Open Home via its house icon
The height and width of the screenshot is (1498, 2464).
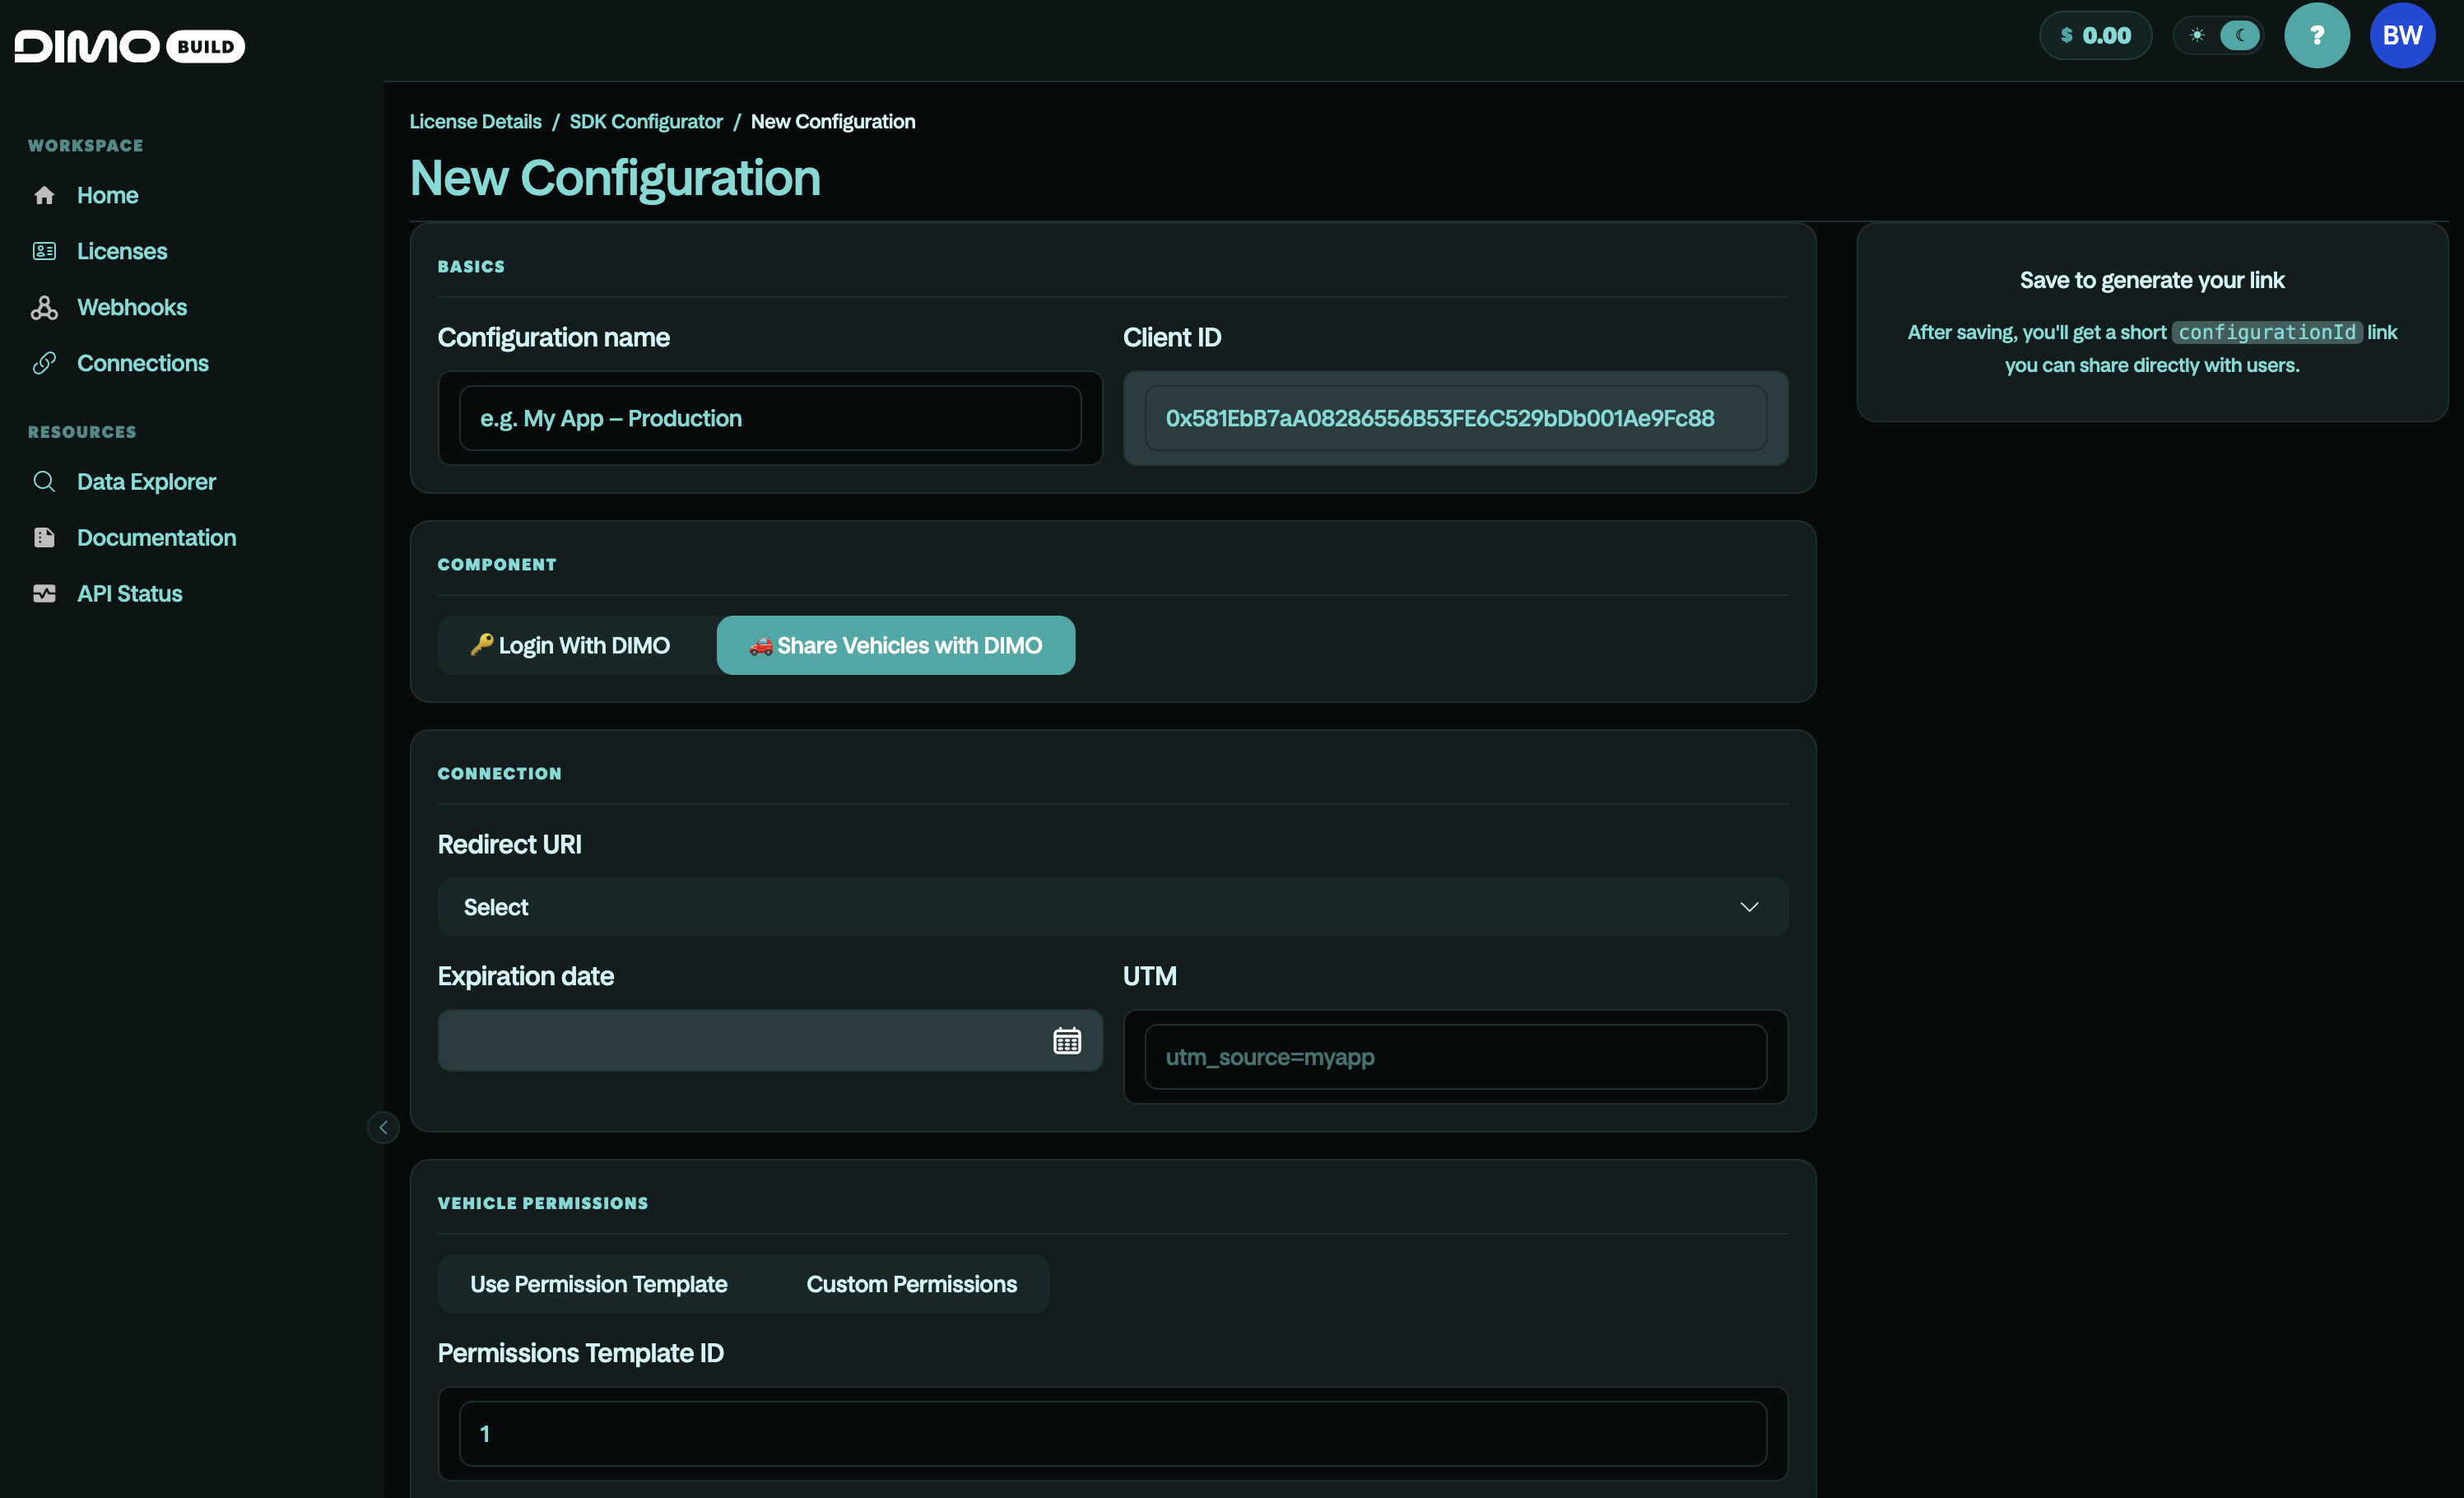pyautogui.click(x=44, y=195)
